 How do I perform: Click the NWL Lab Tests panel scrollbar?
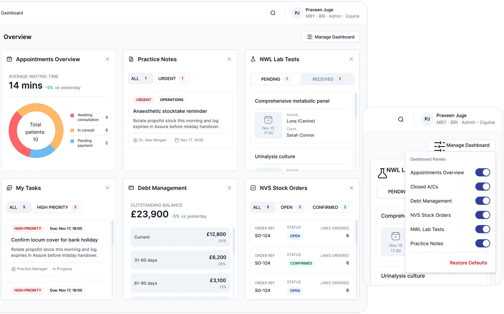click(x=356, y=105)
